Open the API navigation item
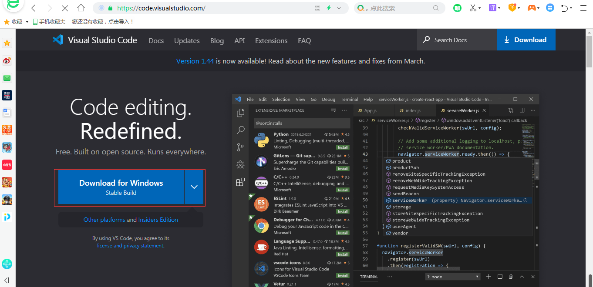 click(239, 40)
